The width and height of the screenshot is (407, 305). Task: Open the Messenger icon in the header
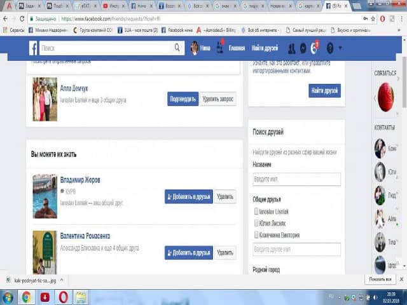[303, 48]
